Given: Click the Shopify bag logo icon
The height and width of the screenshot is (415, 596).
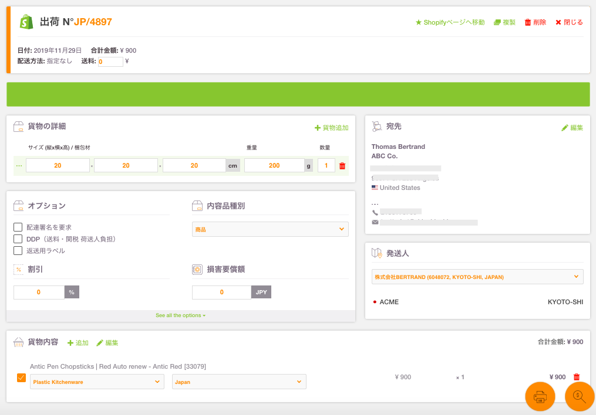Looking at the screenshot, I should (x=26, y=22).
